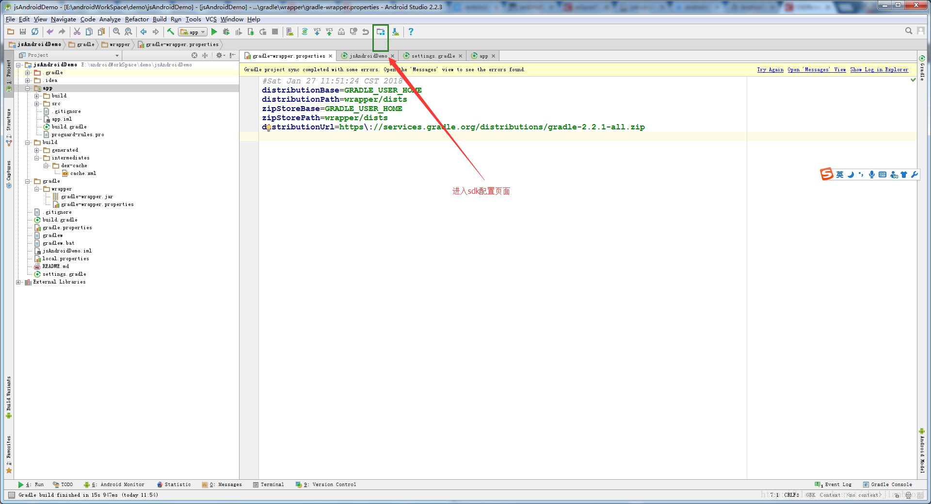Click the Undo arrow icon
Screen dimensions: 931x504
point(50,31)
